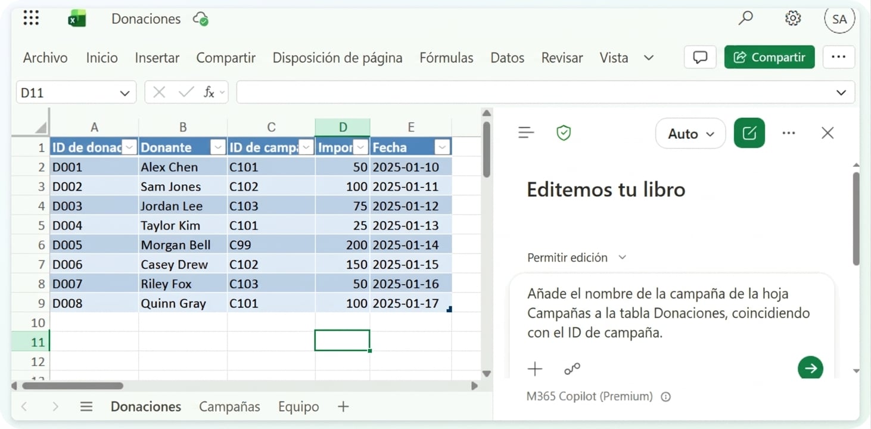Open the Auto mode dropdown
871x429 pixels.
point(690,133)
